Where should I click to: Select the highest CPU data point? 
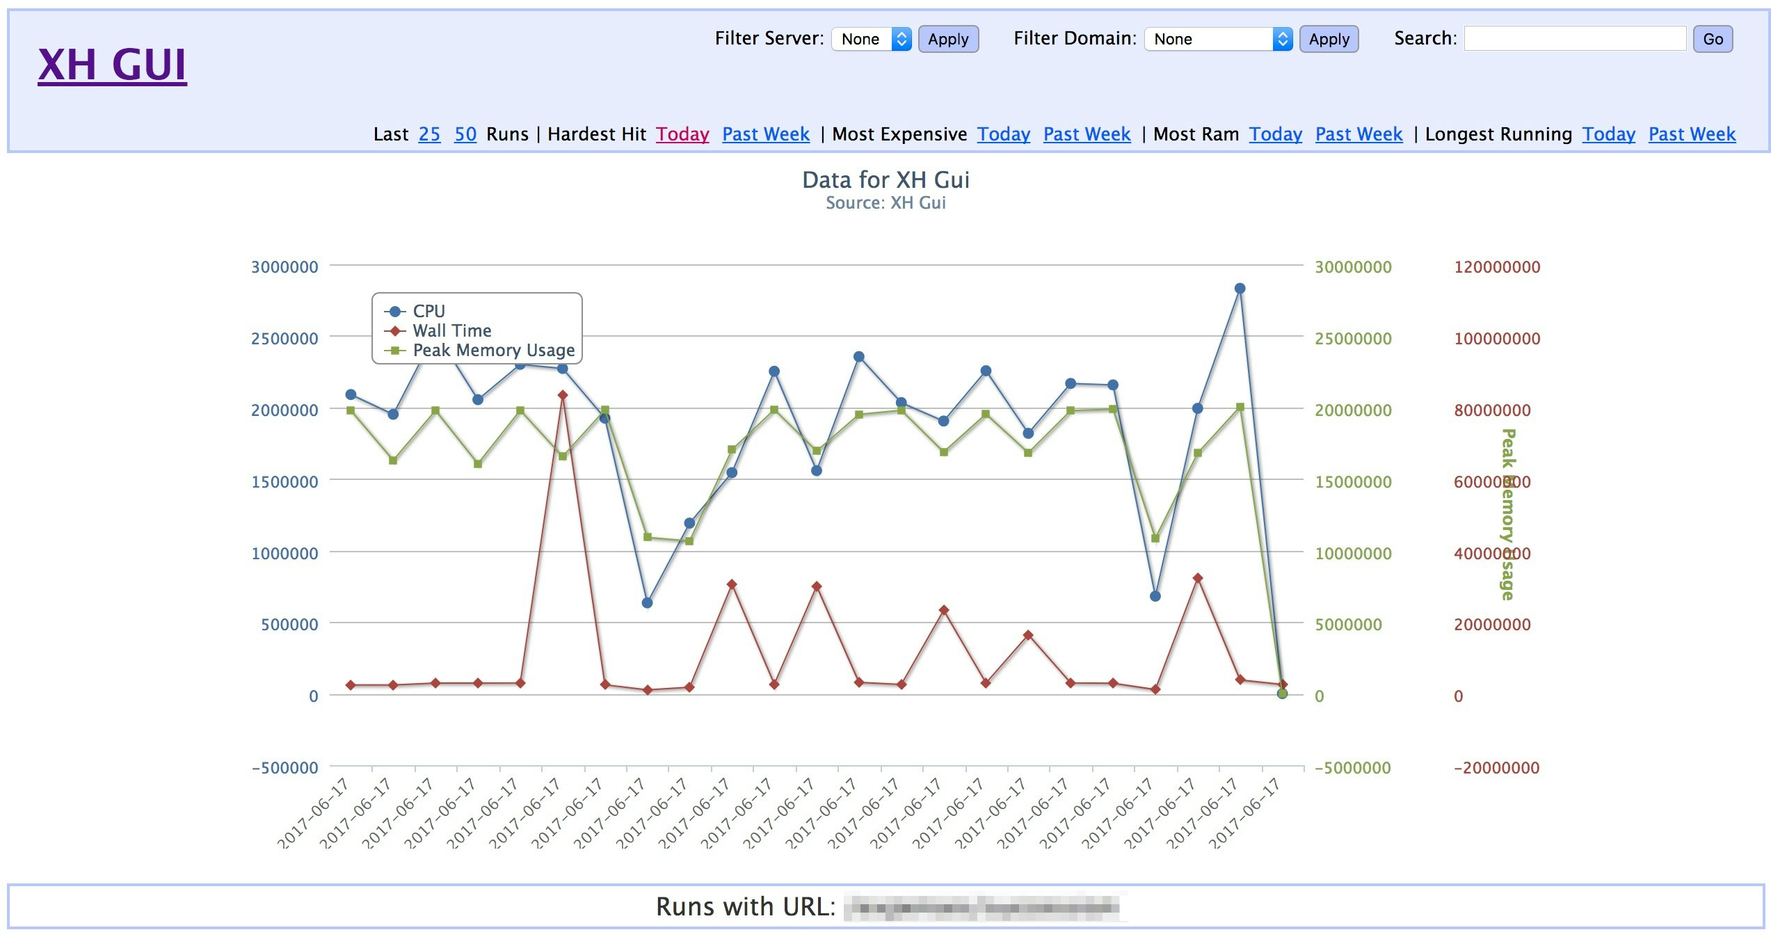(x=1240, y=289)
